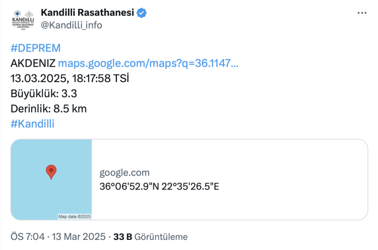378x250 pixels.
Task: Open the #Kandilli hashtag
Action: pos(32,123)
